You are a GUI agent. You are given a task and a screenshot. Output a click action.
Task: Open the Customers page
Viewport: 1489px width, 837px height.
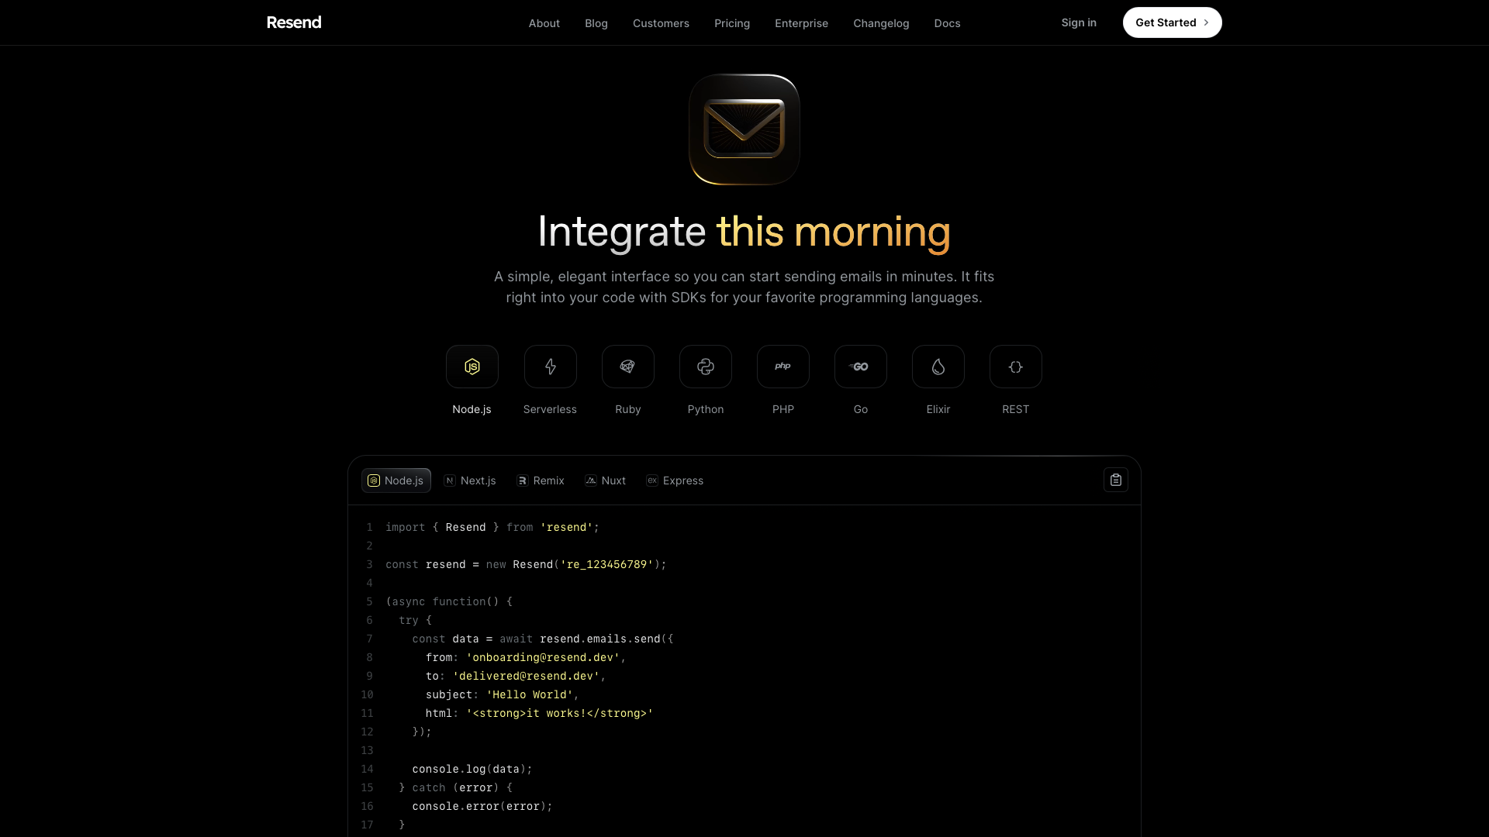[x=661, y=23]
